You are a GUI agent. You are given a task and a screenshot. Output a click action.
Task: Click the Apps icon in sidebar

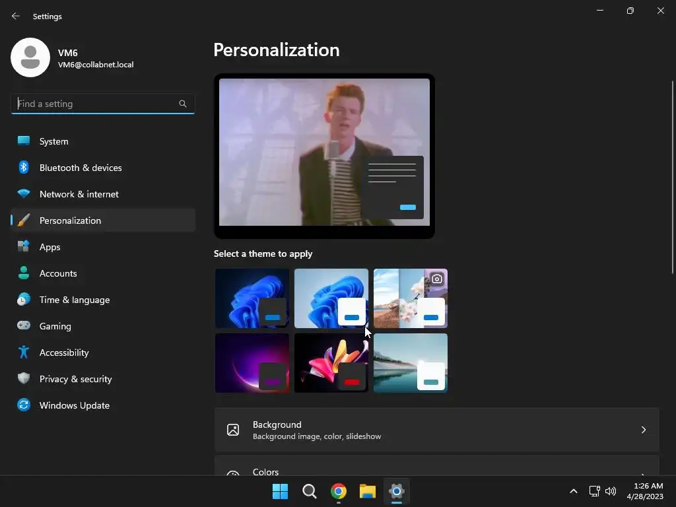point(24,247)
